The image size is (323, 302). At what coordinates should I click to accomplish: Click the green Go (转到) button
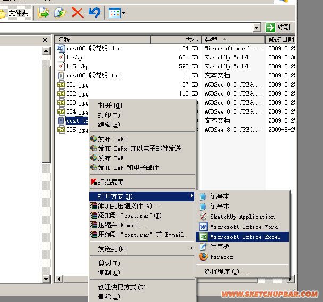pyautogui.click(x=278, y=28)
